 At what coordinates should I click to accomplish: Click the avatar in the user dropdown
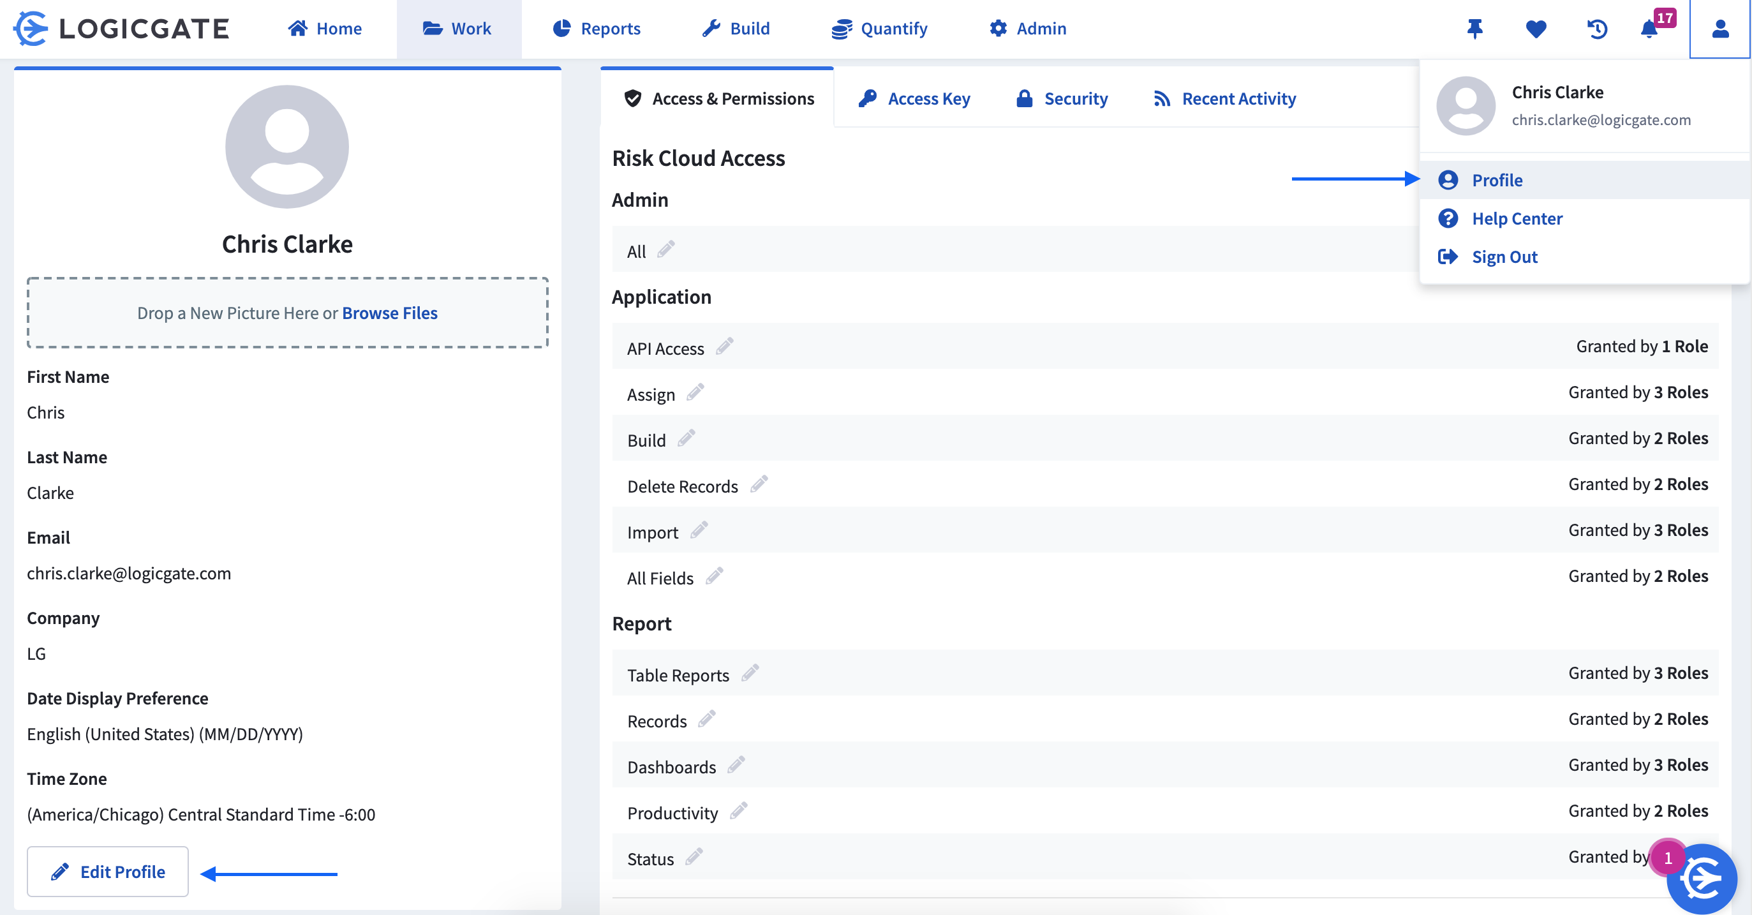tap(1466, 105)
